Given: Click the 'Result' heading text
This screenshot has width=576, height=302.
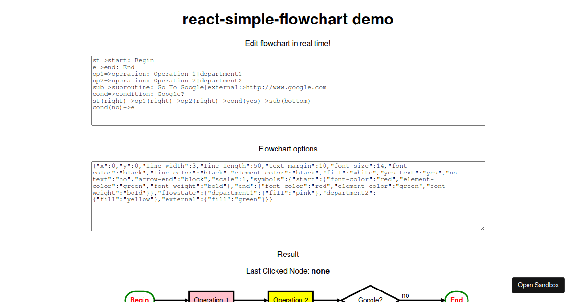Looking at the screenshot, I should click(288, 254).
